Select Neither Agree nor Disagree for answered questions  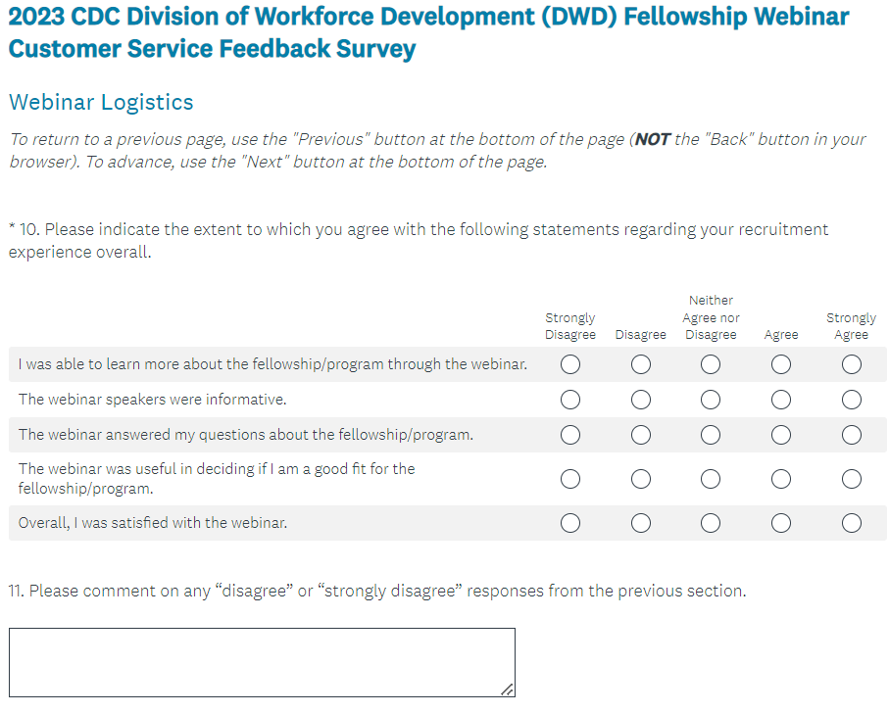tap(711, 435)
